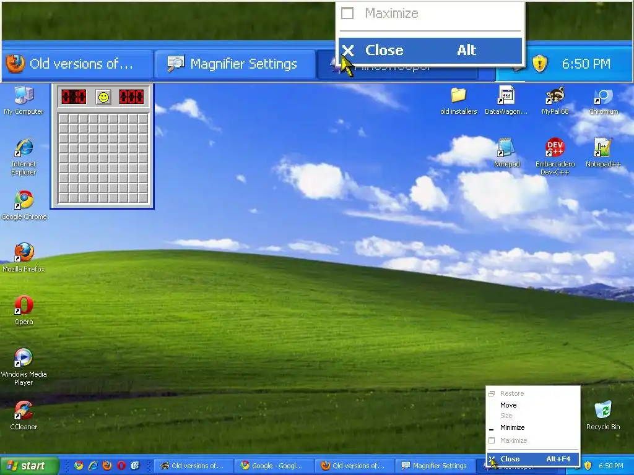Click the greyed-out Size menu entry

coord(533,416)
